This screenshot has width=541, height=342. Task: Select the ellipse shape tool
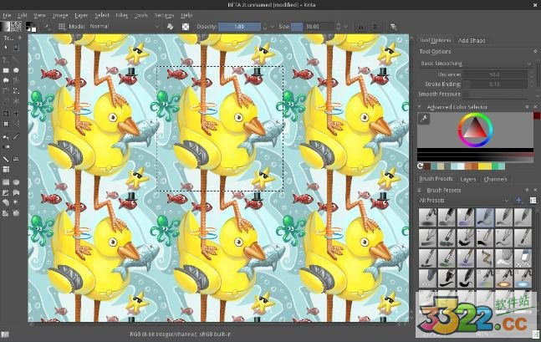pos(16,70)
